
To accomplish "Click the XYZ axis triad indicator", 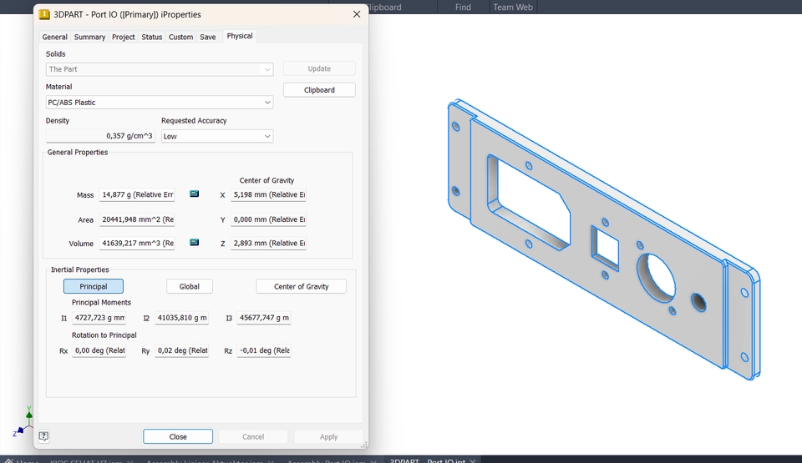I will point(23,422).
